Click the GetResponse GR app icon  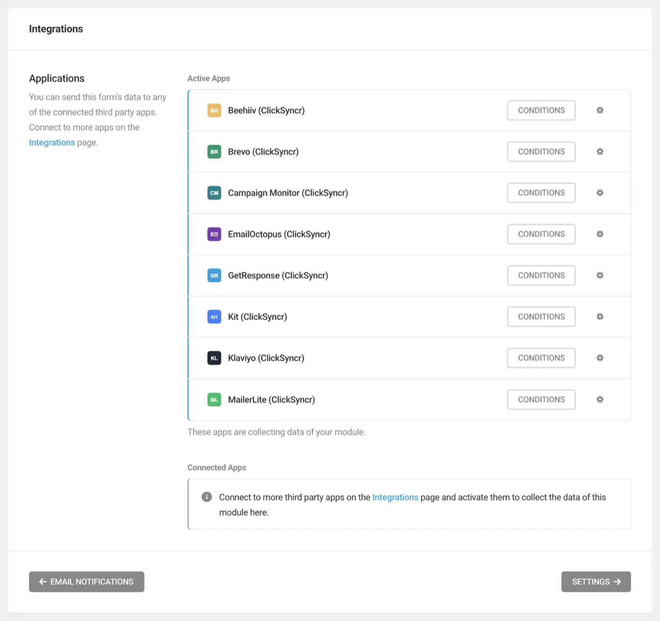click(214, 275)
